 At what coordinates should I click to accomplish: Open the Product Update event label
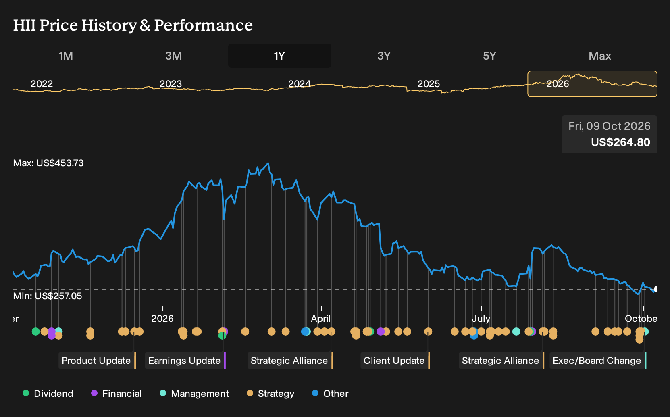(97, 361)
